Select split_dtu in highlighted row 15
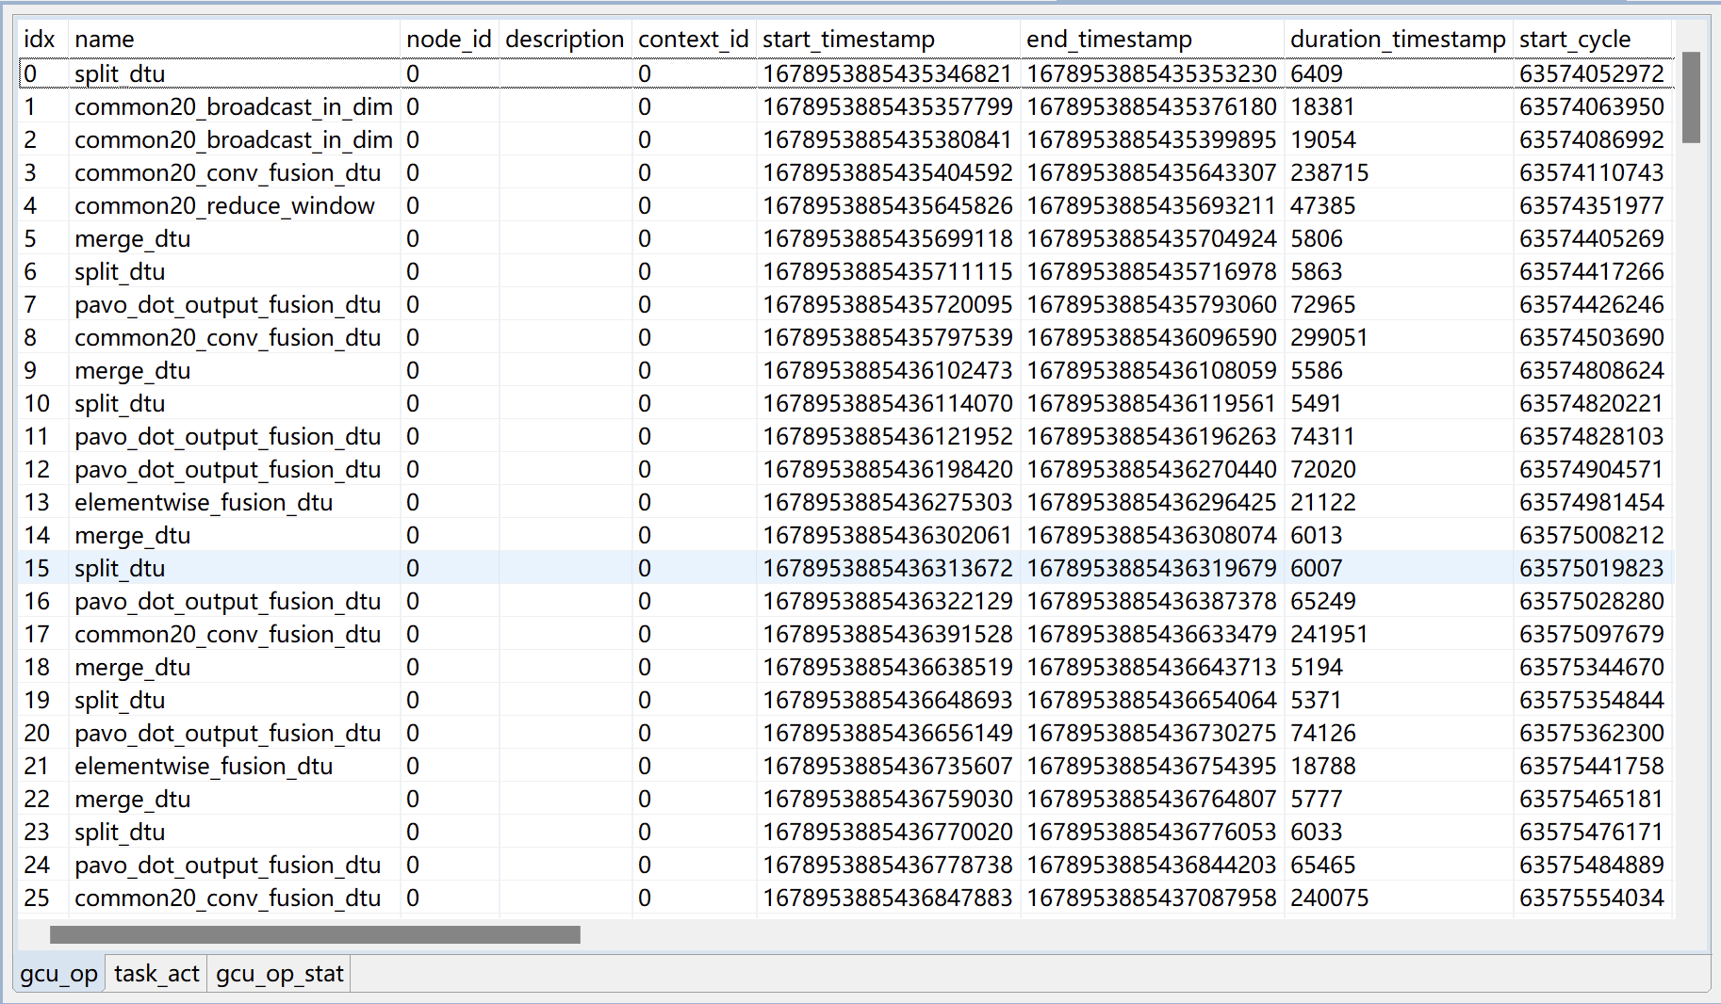This screenshot has height=1004, width=1721. tap(120, 568)
